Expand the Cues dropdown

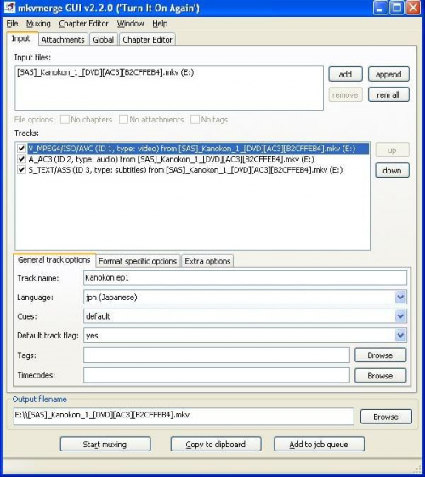click(x=400, y=316)
